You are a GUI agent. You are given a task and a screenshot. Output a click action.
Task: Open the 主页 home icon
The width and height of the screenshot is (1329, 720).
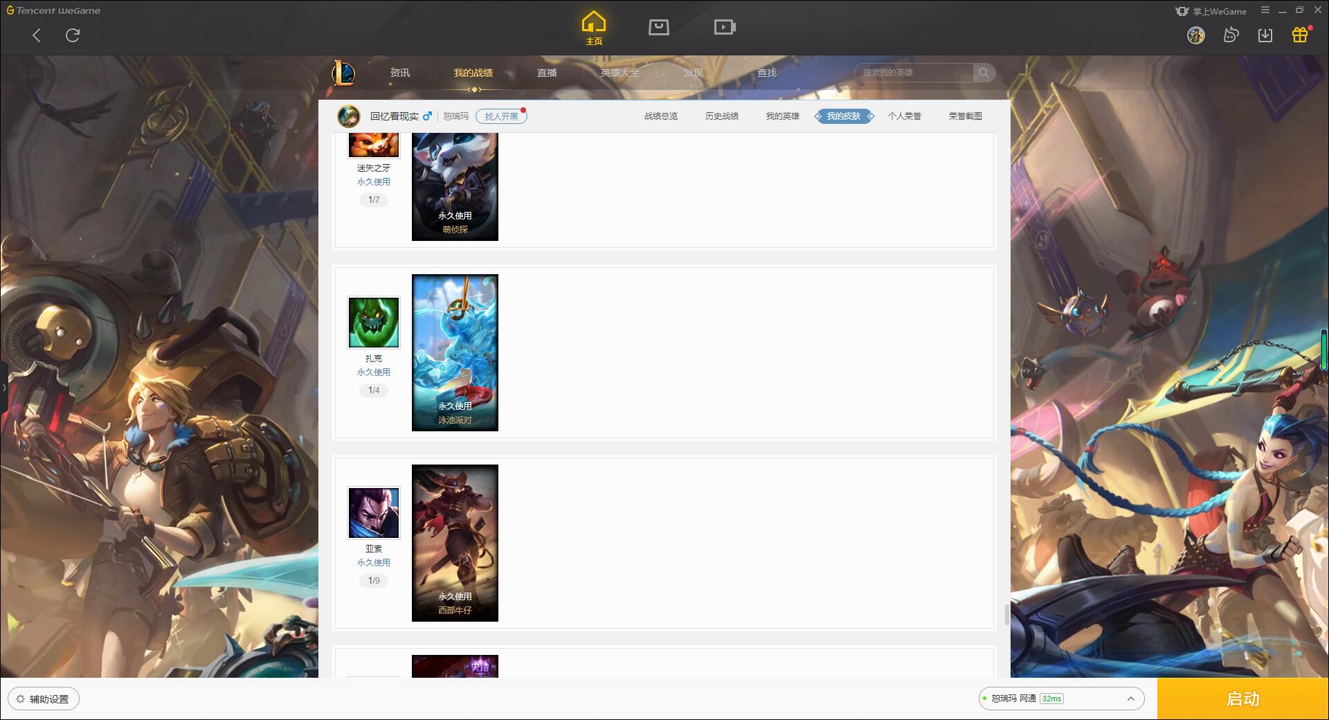(x=594, y=28)
